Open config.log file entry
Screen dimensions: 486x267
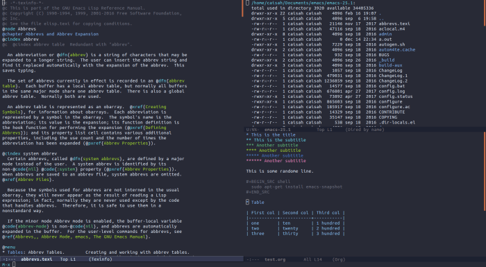point(392,92)
